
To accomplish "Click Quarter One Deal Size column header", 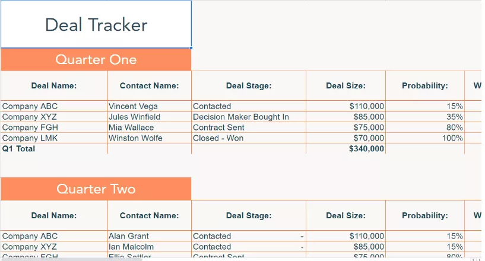I will coord(346,85).
